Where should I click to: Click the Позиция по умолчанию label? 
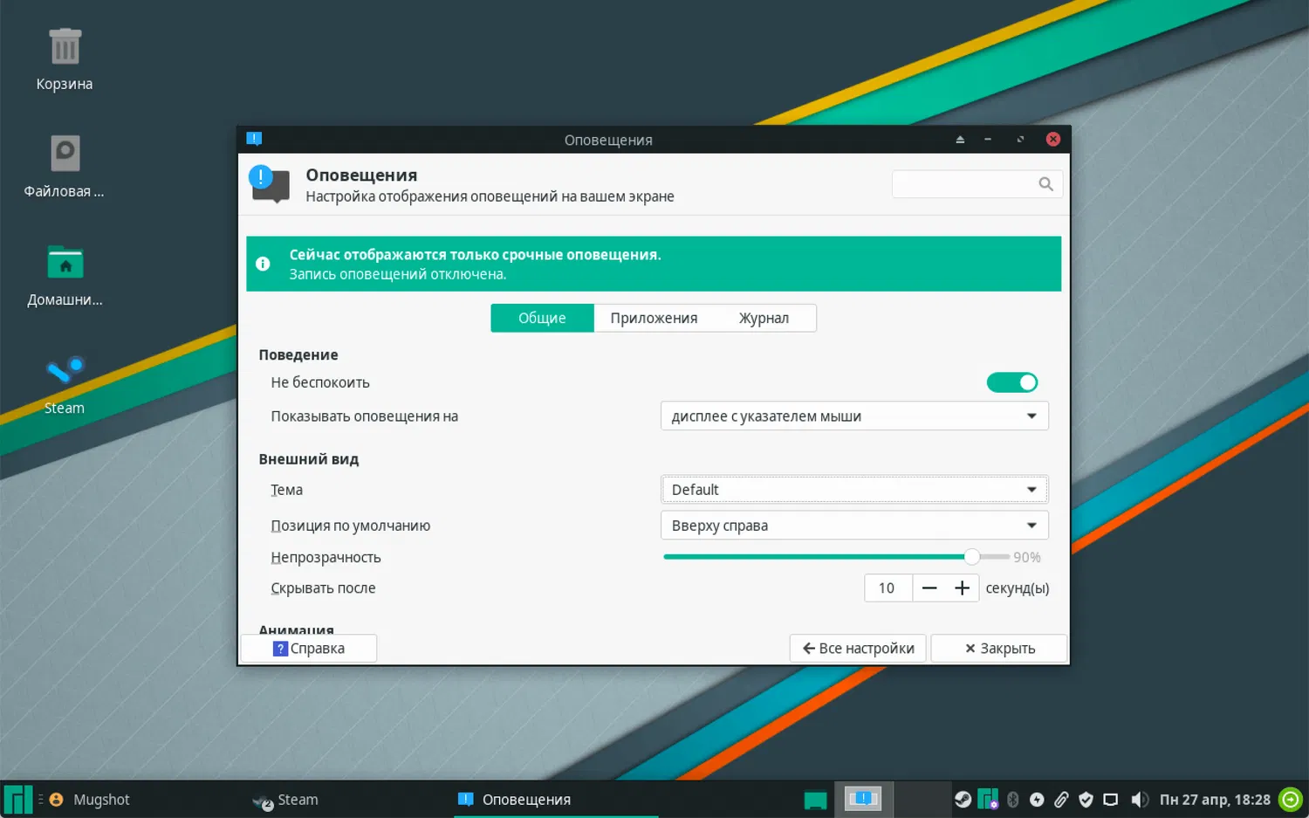point(350,526)
